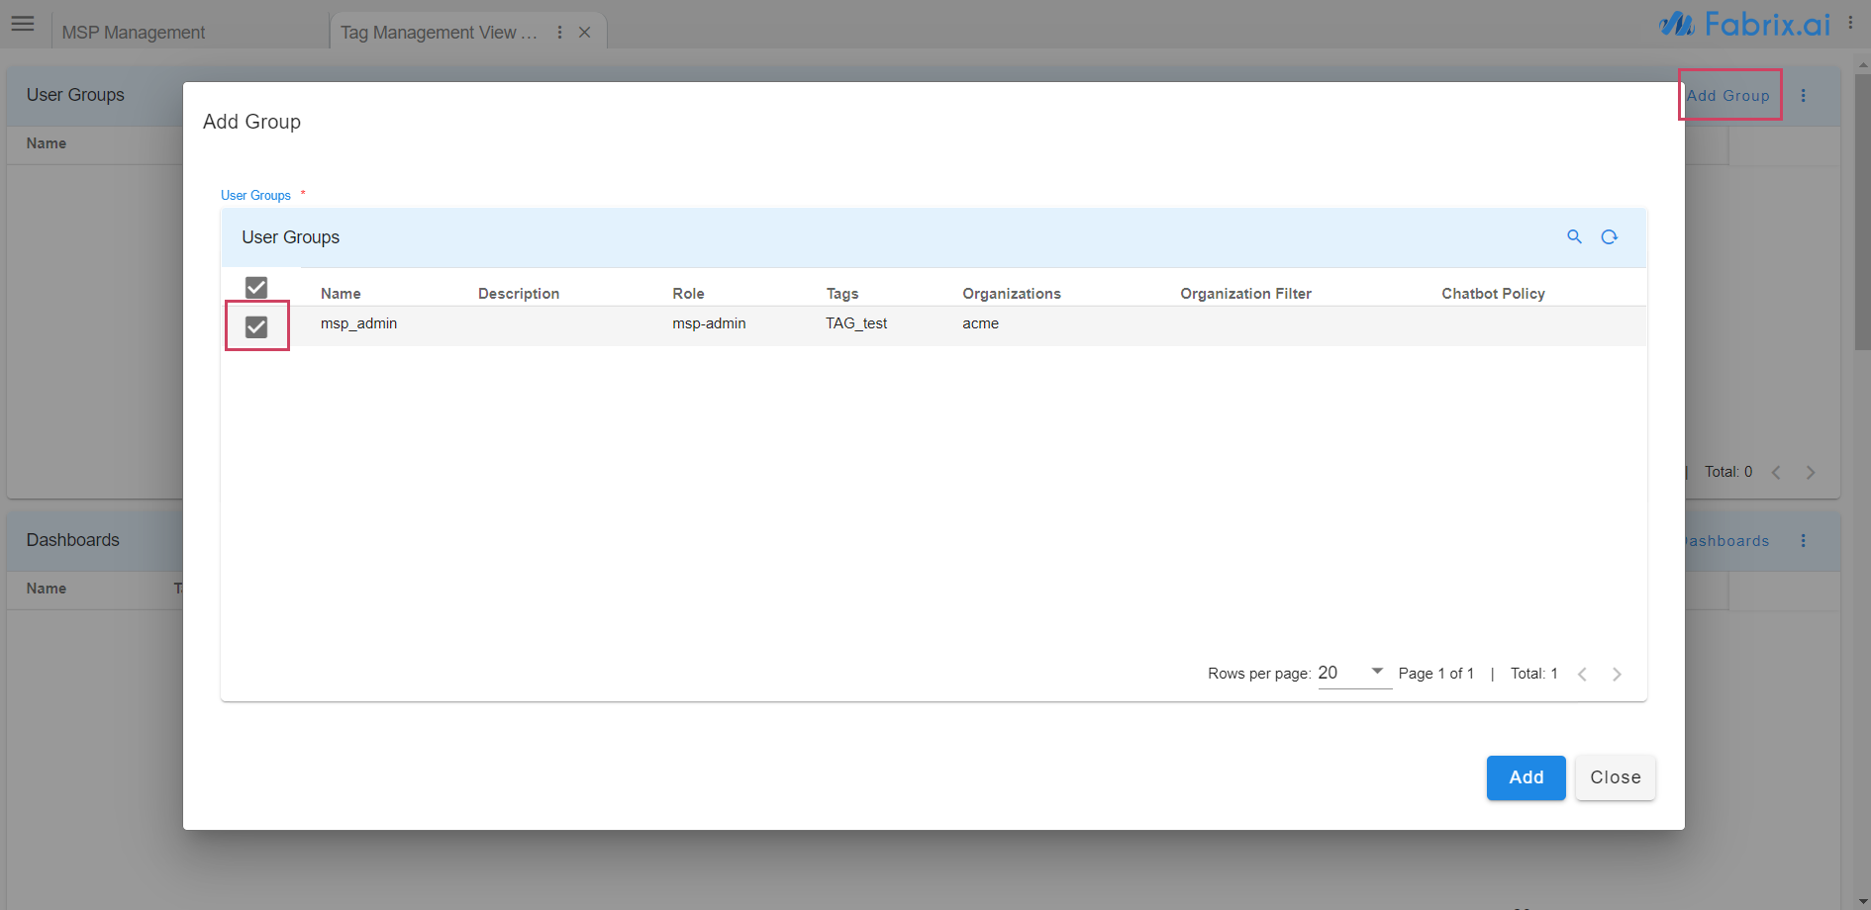
Task: Open the hamburger main menu
Action: [x=23, y=24]
